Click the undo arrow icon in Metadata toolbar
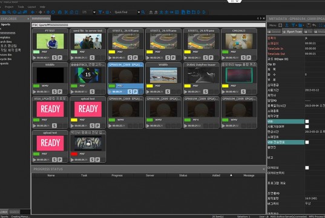The height and width of the screenshot is (218, 325). [314, 25]
